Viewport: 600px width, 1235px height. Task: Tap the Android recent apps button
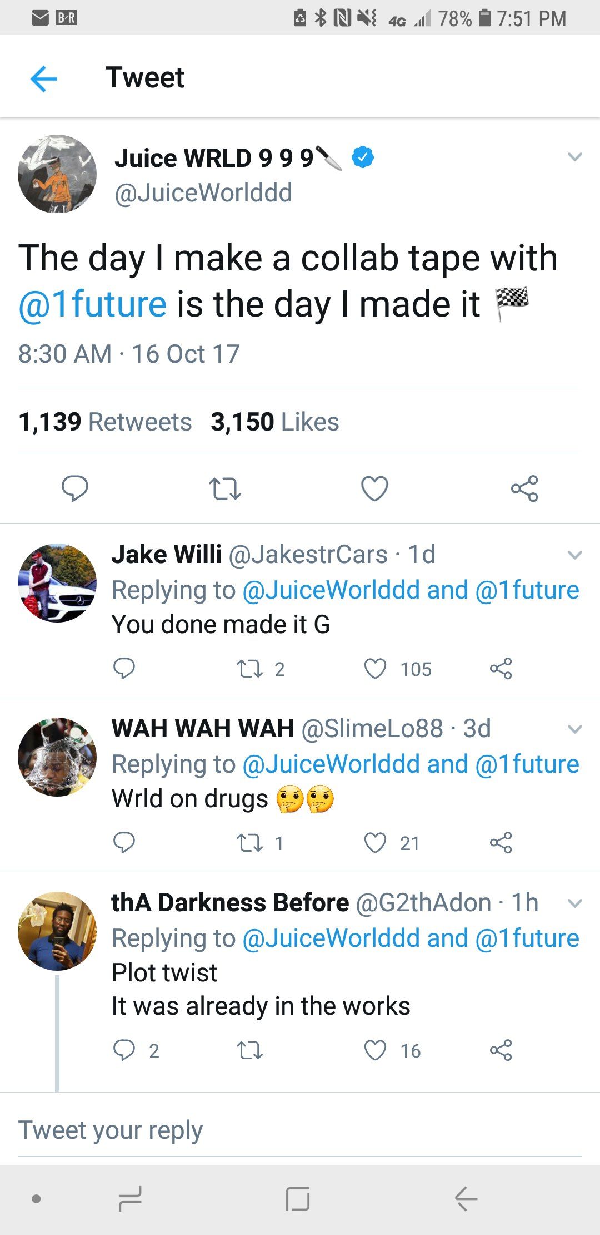[x=129, y=1200]
